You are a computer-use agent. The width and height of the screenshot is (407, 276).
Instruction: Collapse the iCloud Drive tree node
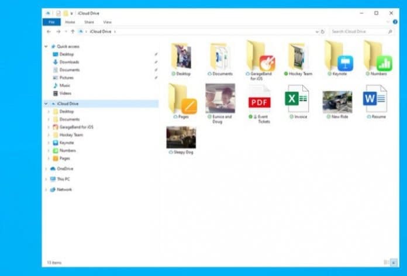(46, 104)
